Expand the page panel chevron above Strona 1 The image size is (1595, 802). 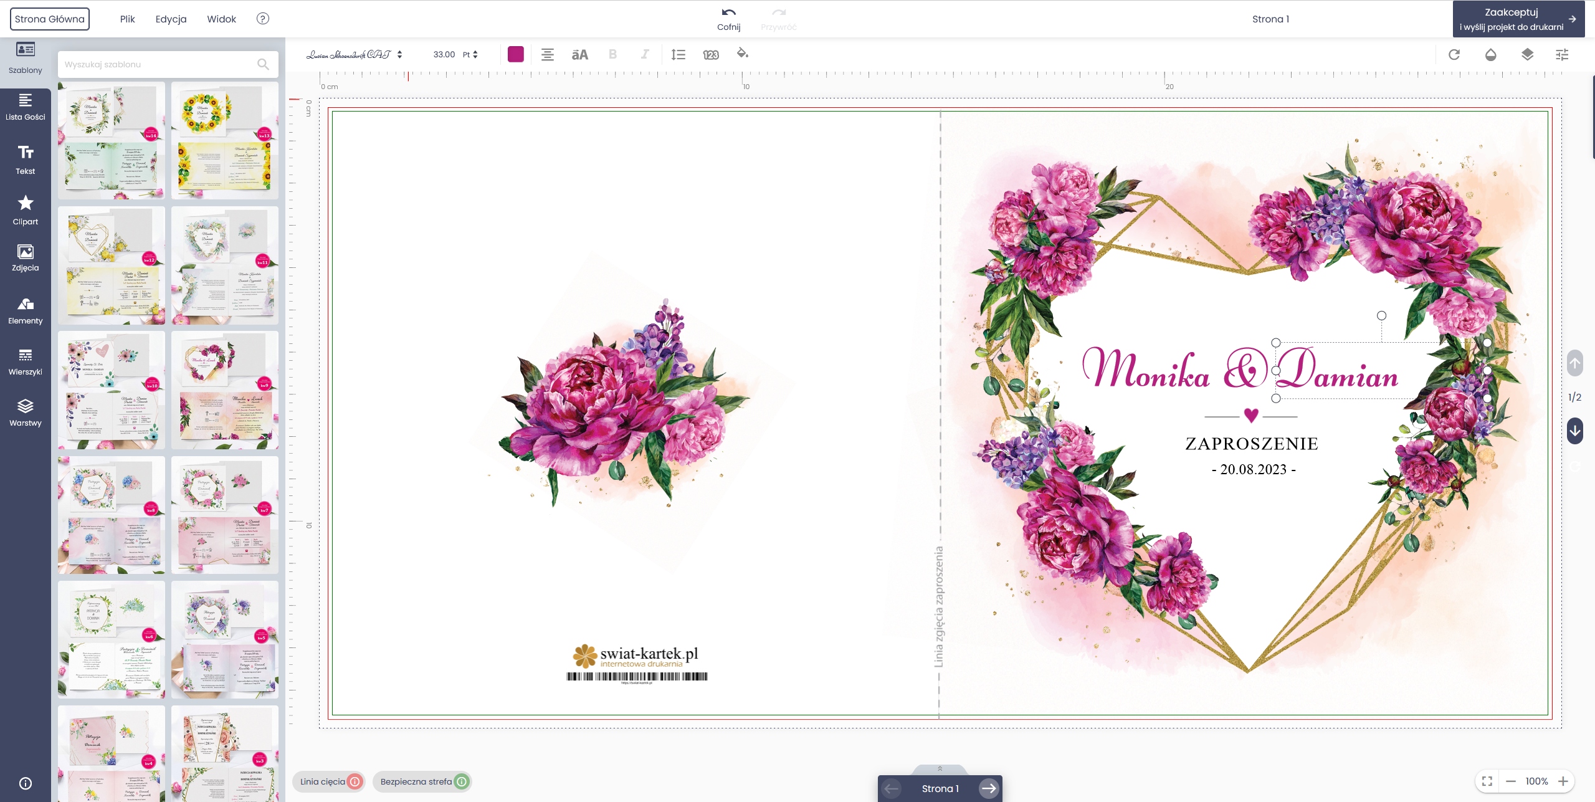[x=940, y=769]
